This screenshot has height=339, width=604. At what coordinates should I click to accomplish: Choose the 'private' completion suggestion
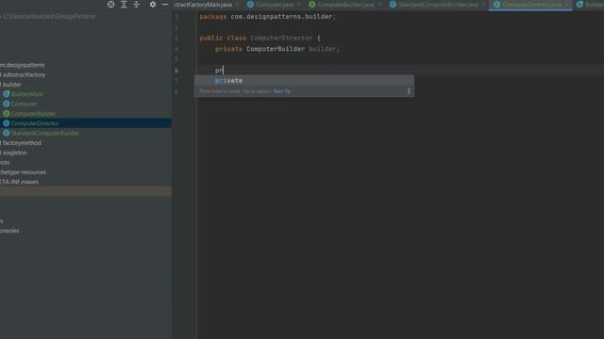point(304,80)
